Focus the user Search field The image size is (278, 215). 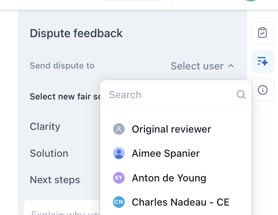(176, 95)
